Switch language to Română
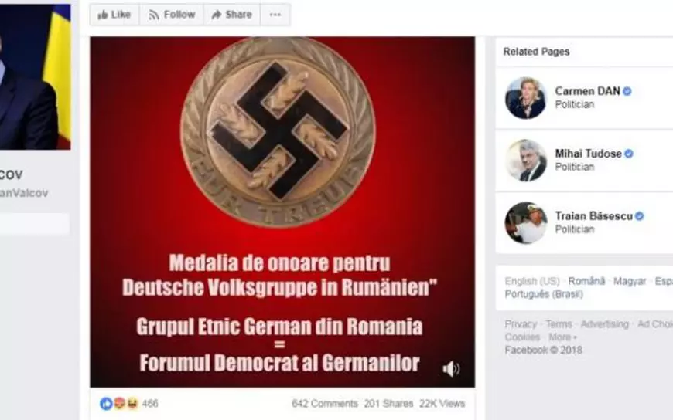Image resolution: width=673 pixels, height=420 pixels. pyautogui.click(x=586, y=281)
